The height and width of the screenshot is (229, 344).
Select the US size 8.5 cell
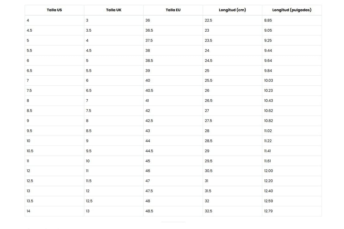tap(54, 111)
